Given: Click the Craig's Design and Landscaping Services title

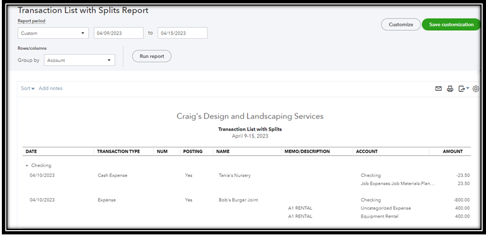Looking at the screenshot, I should pos(250,117).
